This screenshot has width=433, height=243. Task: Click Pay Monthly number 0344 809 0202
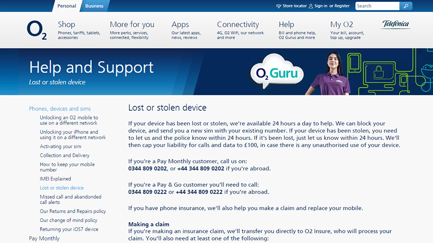point(148,169)
